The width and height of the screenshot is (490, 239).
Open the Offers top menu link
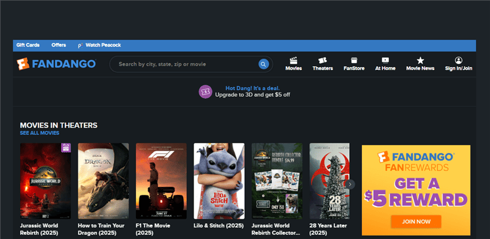[x=59, y=45]
